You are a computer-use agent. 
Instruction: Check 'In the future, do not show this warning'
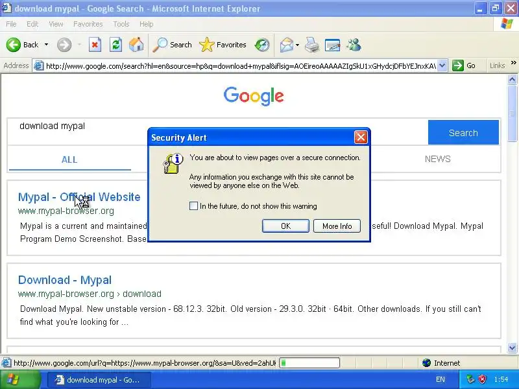(x=193, y=206)
